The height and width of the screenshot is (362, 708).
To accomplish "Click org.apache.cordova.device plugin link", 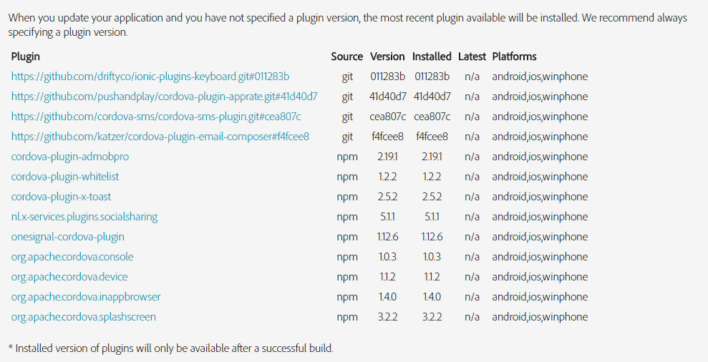I will 69,277.
